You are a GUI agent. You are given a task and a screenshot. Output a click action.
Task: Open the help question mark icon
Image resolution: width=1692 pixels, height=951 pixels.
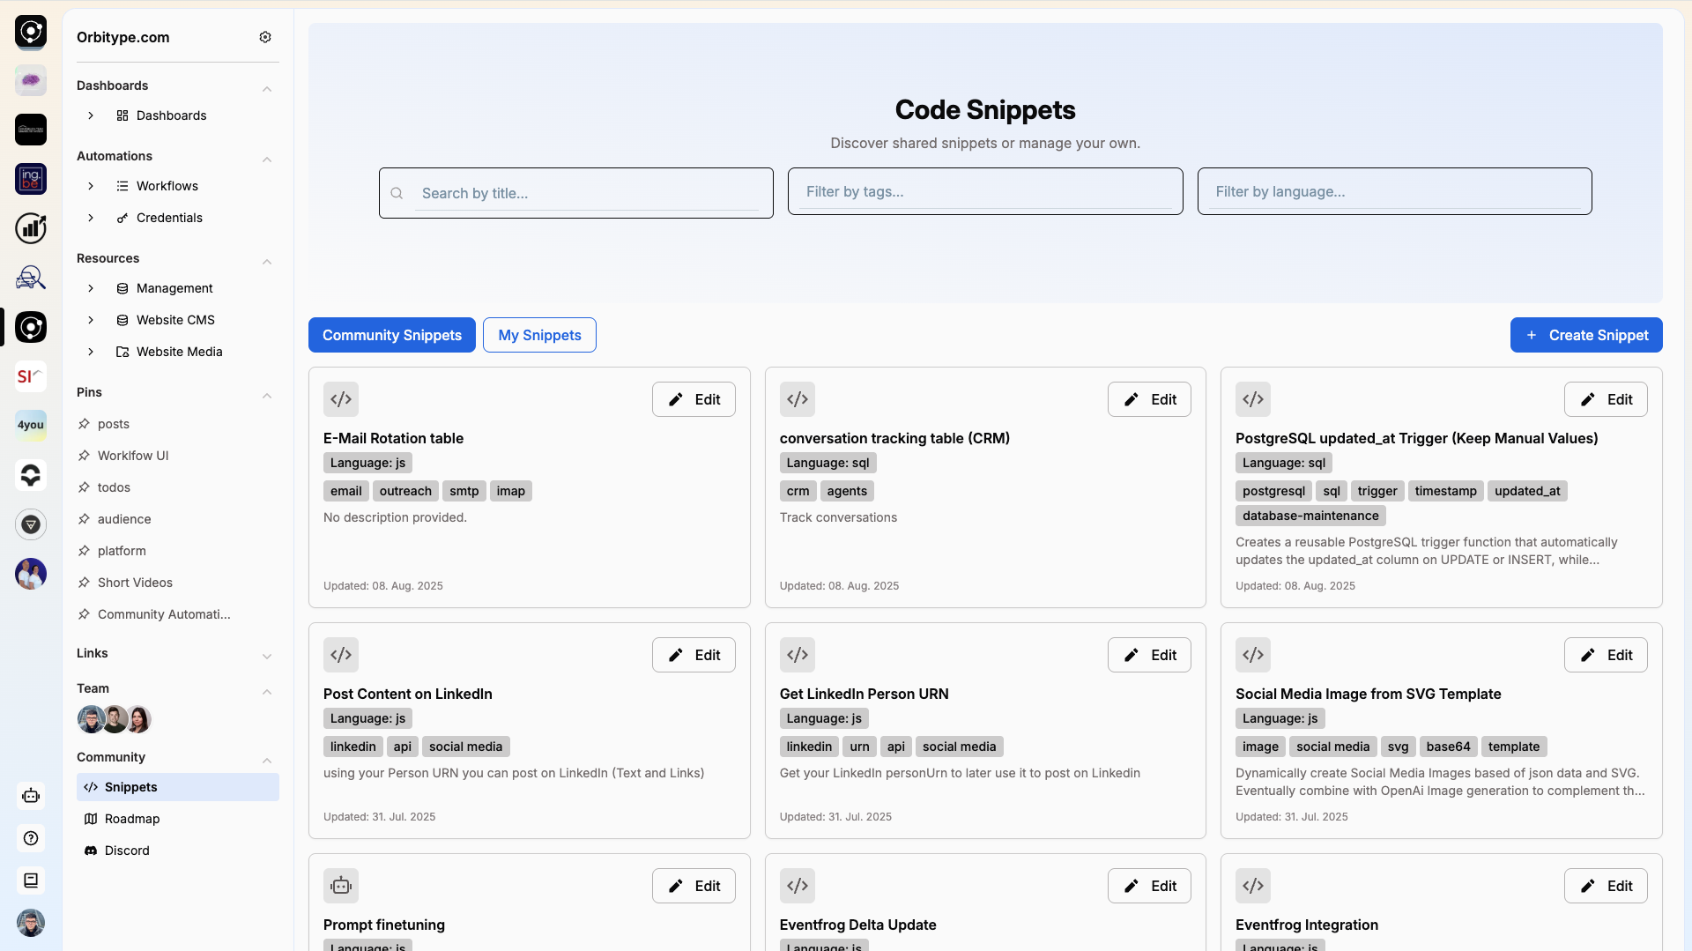(x=31, y=838)
